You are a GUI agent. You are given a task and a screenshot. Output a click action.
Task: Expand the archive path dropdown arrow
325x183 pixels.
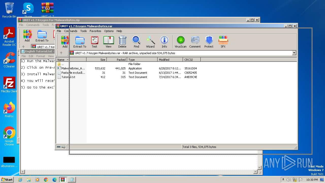(x=294, y=53)
